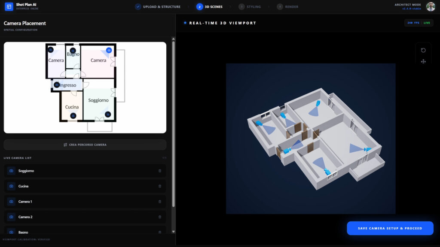Go to the Upload & Structure step

click(158, 7)
